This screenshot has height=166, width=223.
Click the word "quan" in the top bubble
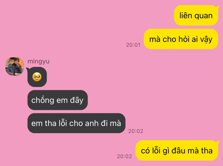click(203, 16)
